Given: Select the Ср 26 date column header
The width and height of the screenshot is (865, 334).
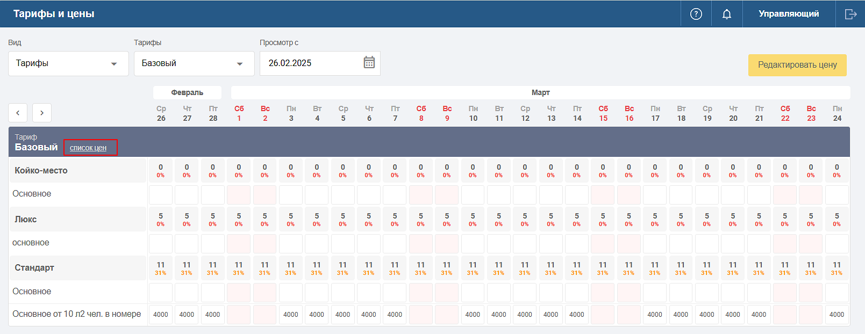Looking at the screenshot, I should point(161,113).
